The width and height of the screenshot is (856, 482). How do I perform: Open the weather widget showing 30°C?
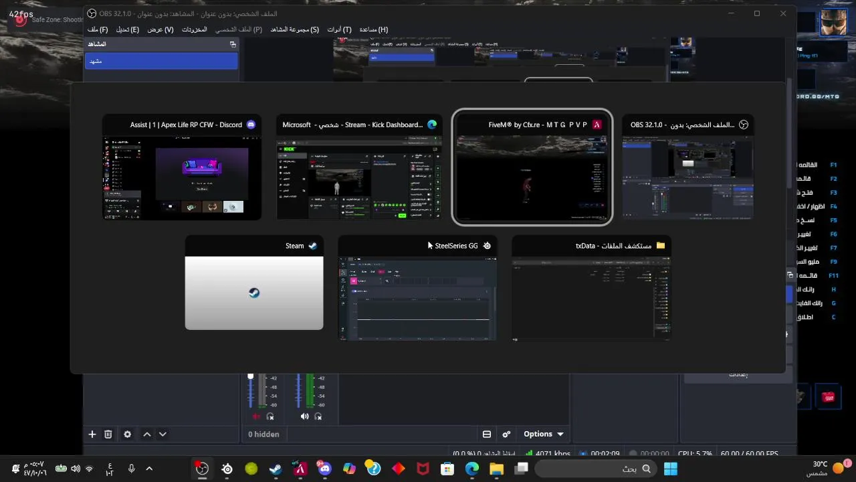click(x=829, y=468)
